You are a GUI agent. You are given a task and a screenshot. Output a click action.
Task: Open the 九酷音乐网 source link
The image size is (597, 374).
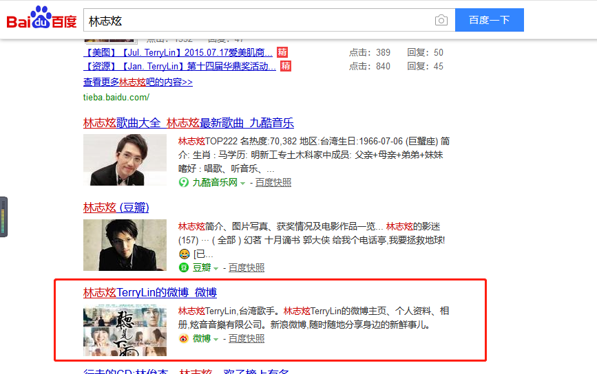[215, 182]
